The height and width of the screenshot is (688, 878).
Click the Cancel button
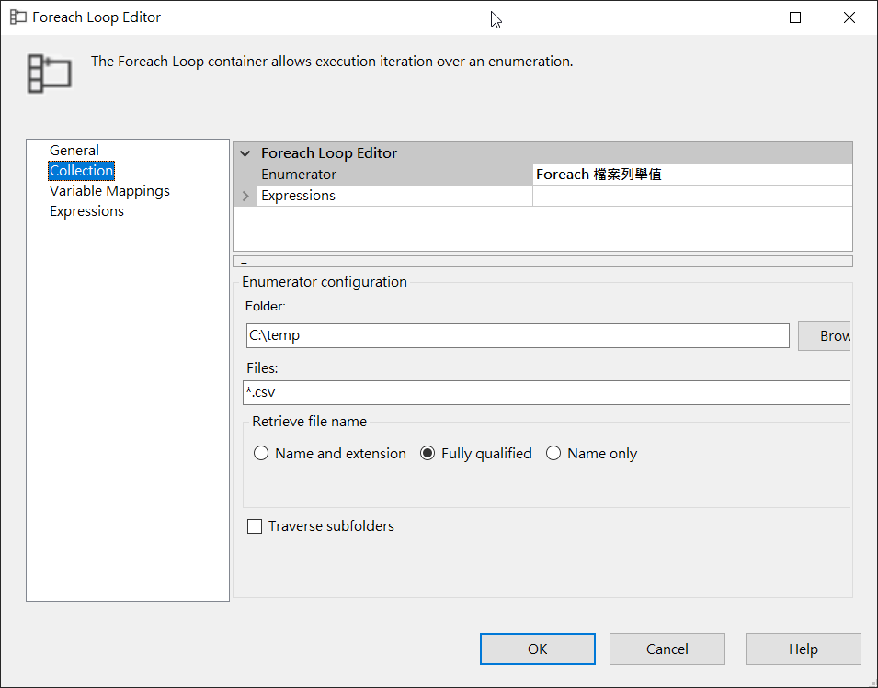pyautogui.click(x=667, y=649)
